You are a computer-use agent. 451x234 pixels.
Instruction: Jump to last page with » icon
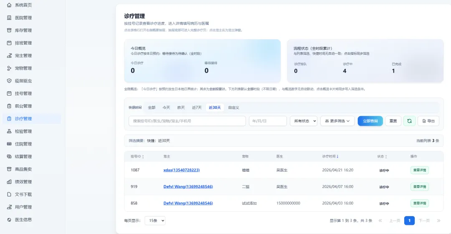(x=438, y=221)
